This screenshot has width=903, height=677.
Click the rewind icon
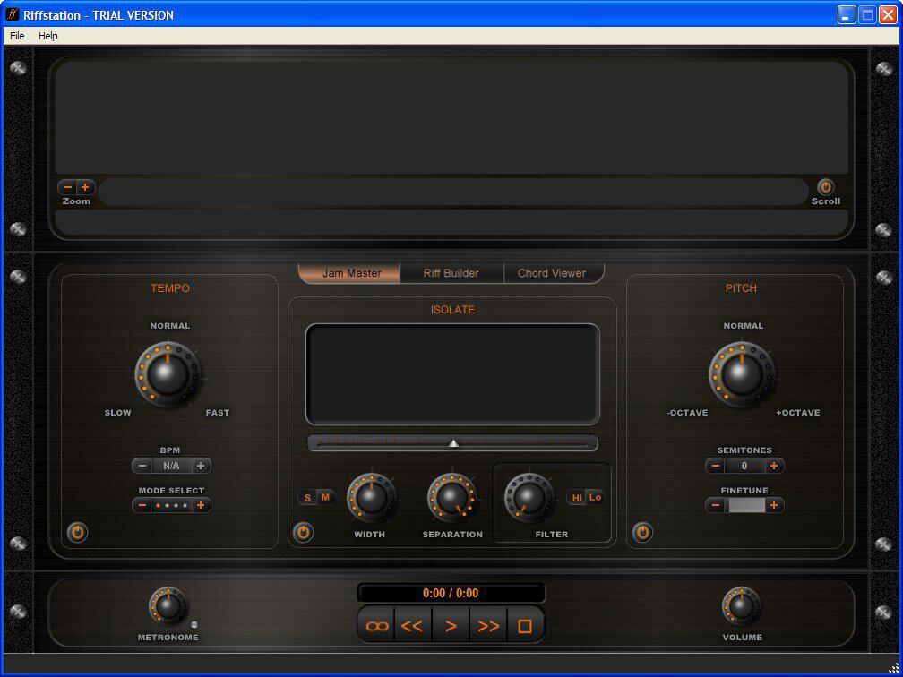click(x=413, y=624)
